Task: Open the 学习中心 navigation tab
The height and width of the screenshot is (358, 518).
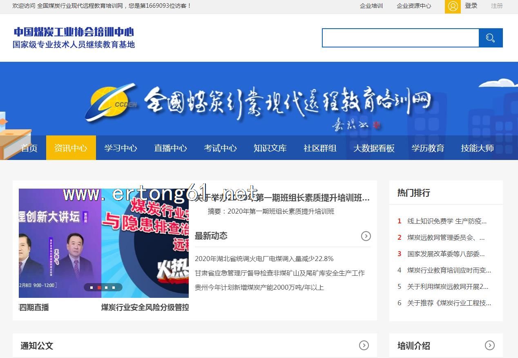Action: point(121,148)
